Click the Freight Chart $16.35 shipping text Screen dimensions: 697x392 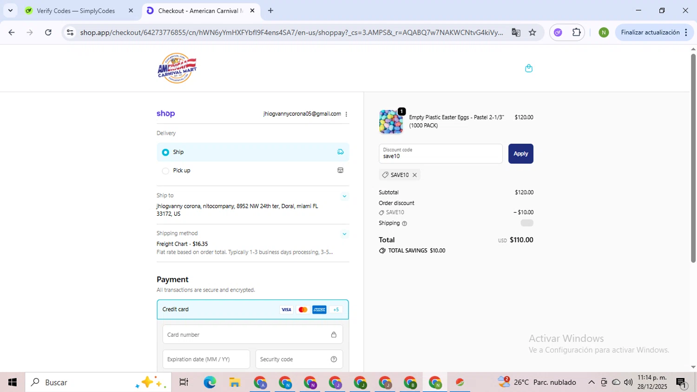(182, 244)
